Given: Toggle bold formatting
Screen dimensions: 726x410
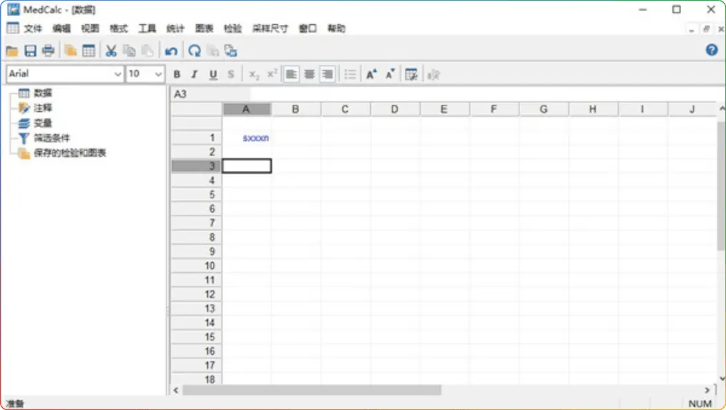Looking at the screenshot, I should 177,74.
